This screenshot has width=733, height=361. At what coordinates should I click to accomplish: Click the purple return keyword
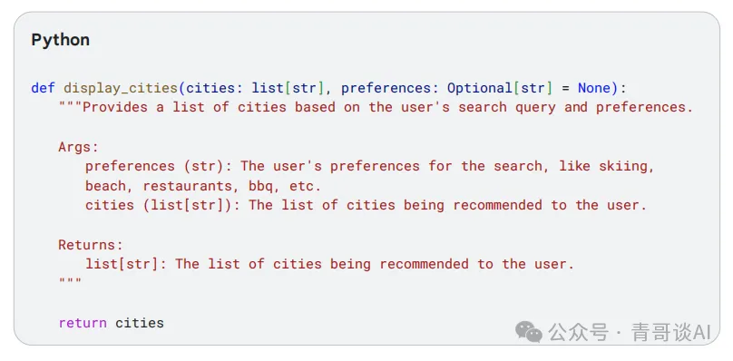(x=83, y=323)
